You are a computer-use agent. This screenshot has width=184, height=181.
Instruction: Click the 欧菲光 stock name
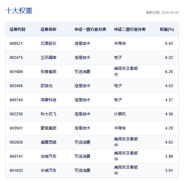(47, 86)
